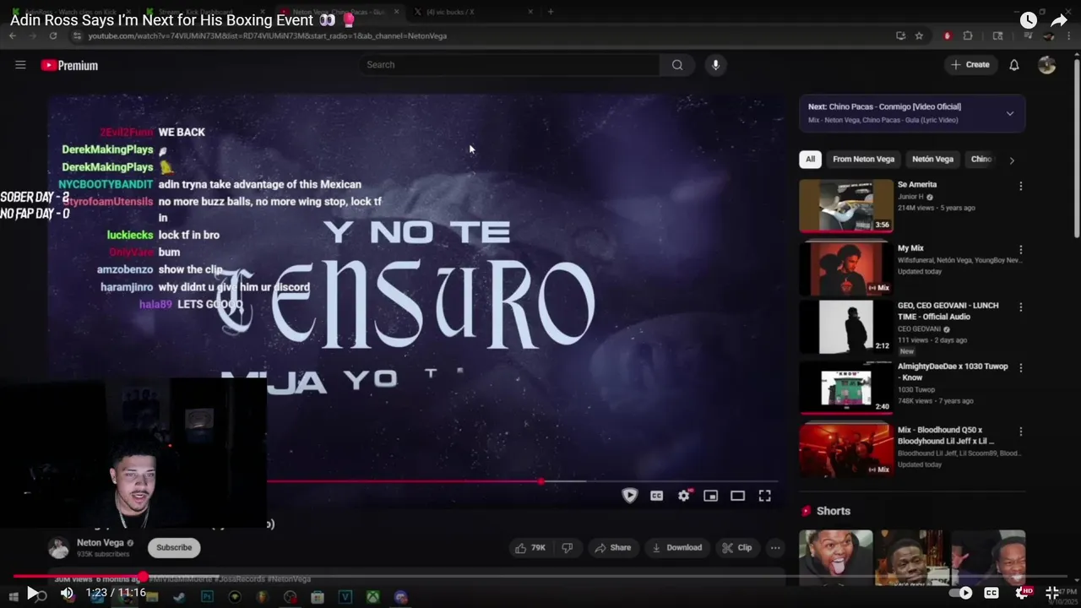Download the Neton Vega video
1081x608 pixels.
click(x=677, y=547)
